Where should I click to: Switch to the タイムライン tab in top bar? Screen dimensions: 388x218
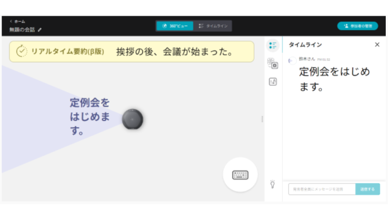click(213, 26)
